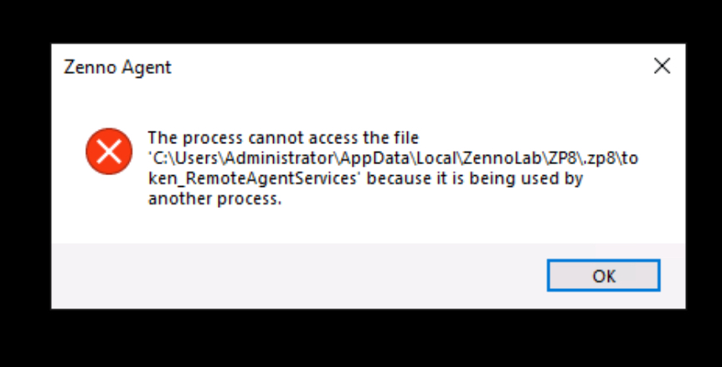This screenshot has height=367, width=722.
Task: Click the file path starting with C:\Users\Administrator
Action: [393, 158]
